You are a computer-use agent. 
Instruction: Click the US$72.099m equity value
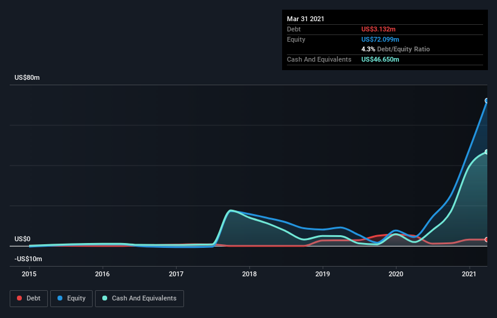tap(380, 39)
